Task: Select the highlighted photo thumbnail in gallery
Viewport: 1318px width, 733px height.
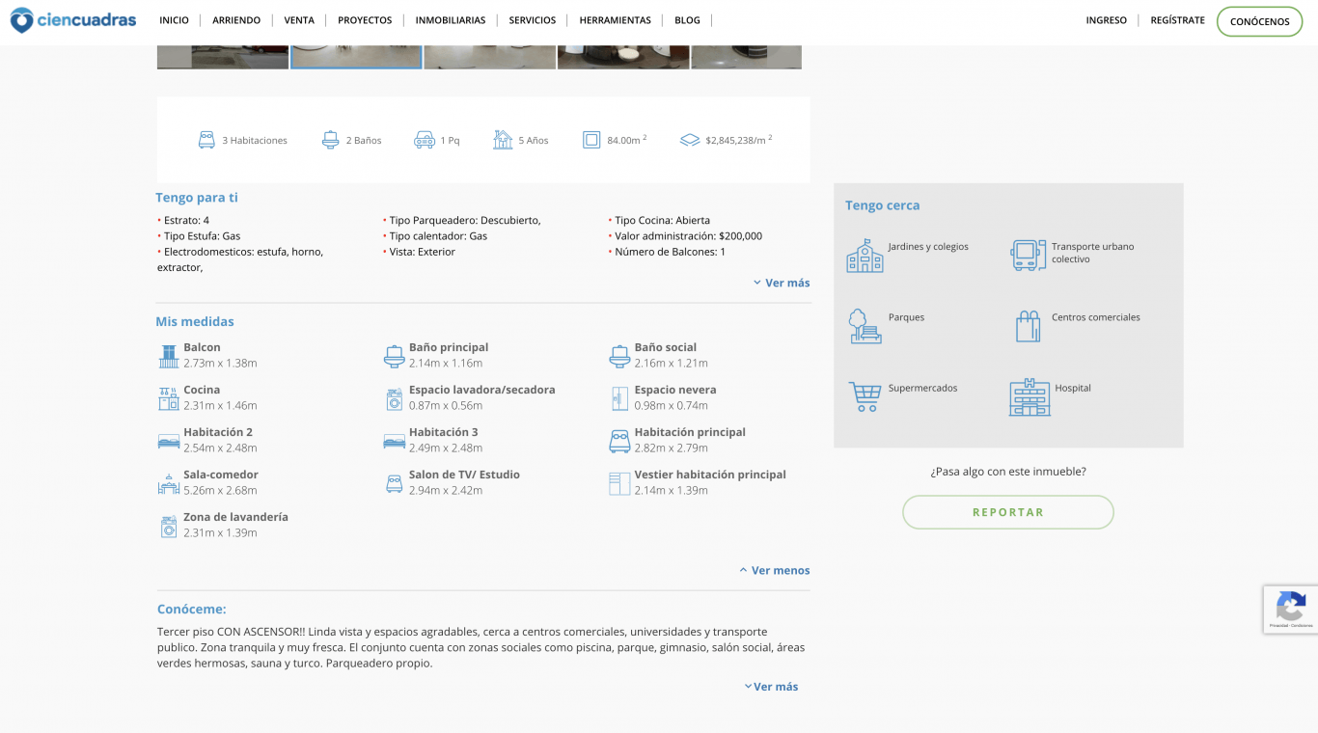Action: tap(356, 57)
